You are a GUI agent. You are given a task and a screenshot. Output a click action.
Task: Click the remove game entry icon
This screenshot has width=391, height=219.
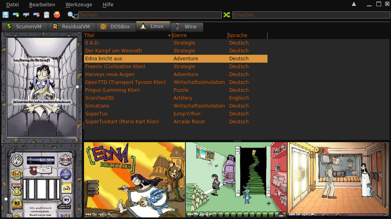[x=36, y=15]
